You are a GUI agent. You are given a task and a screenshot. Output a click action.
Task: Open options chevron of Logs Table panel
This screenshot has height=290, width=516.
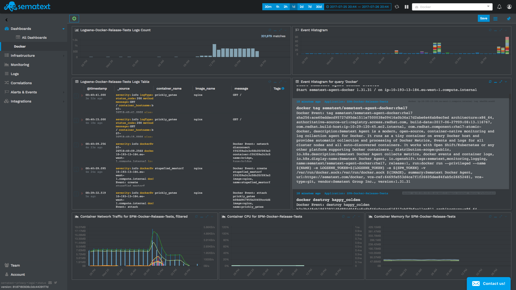[x=285, y=82]
